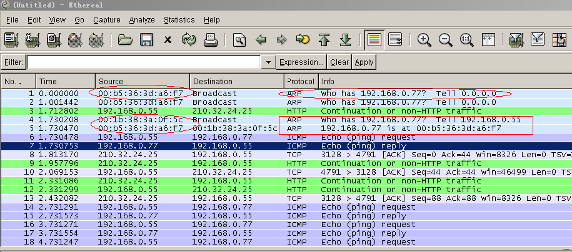Go forward in packet history arrow
This screenshot has width=572, height=252.
pyautogui.click(x=281, y=40)
